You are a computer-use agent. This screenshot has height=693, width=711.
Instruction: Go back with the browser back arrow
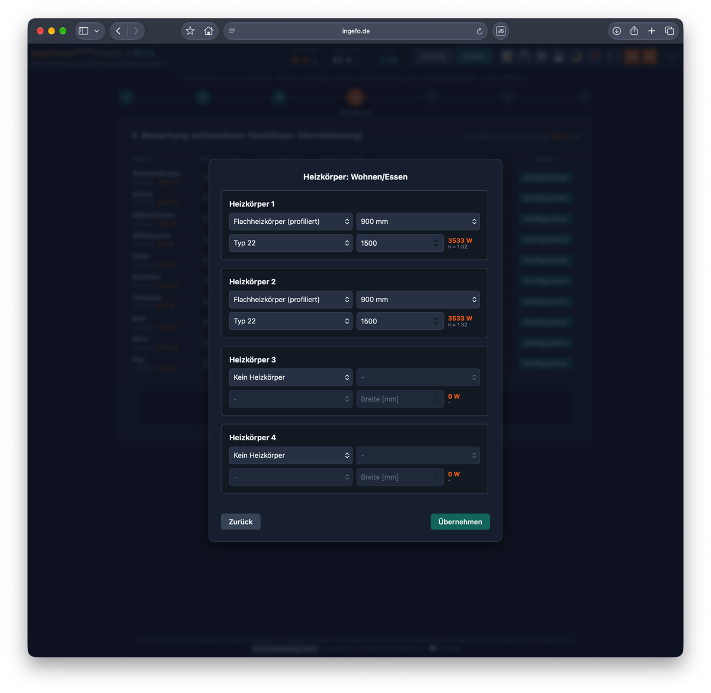click(118, 31)
